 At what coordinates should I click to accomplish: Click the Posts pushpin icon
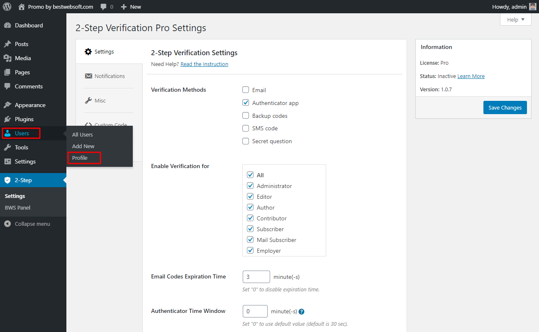[x=7, y=44]
